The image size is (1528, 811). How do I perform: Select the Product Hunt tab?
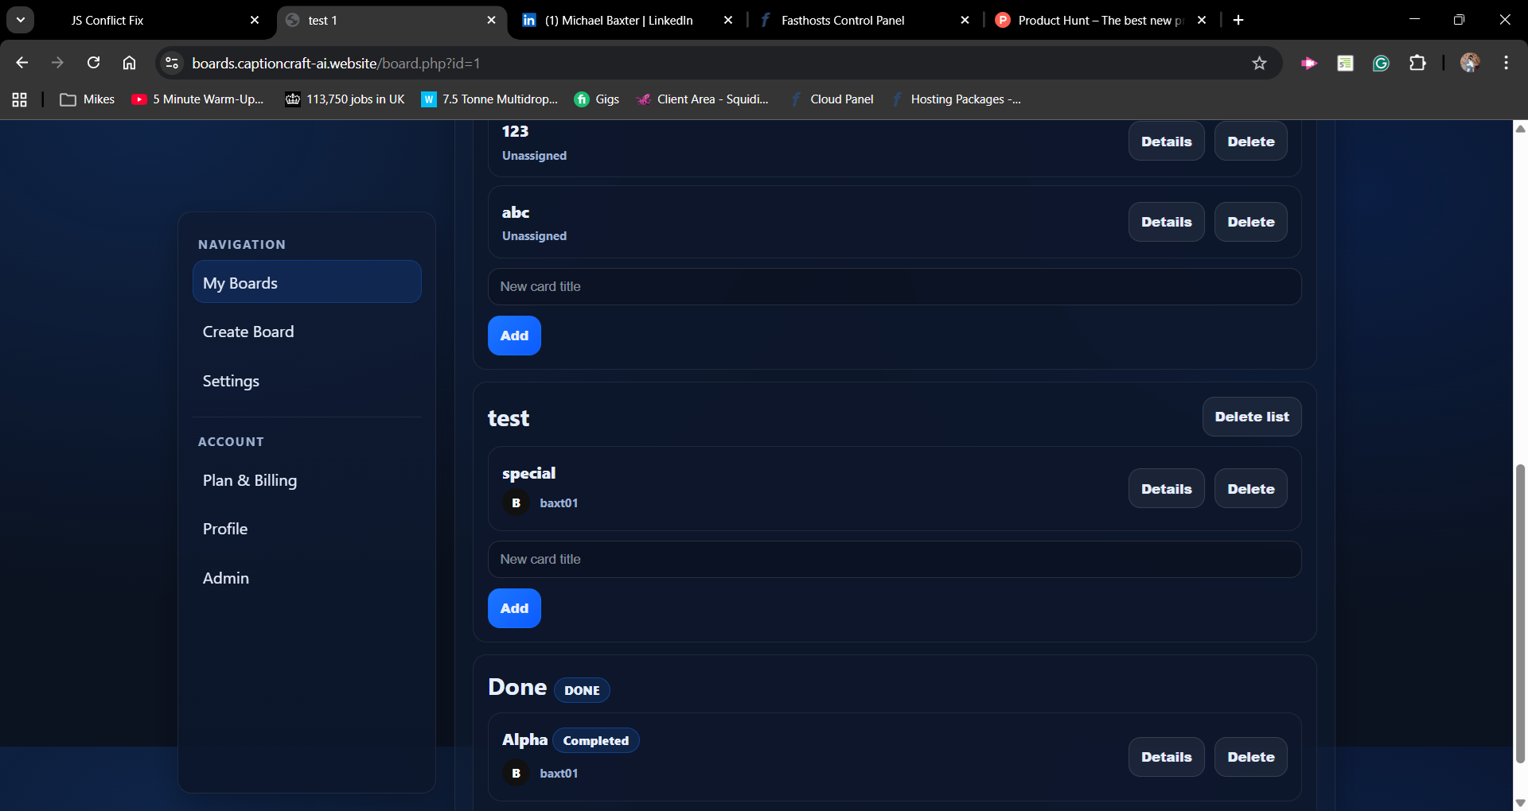click(x=1090, y=20)
